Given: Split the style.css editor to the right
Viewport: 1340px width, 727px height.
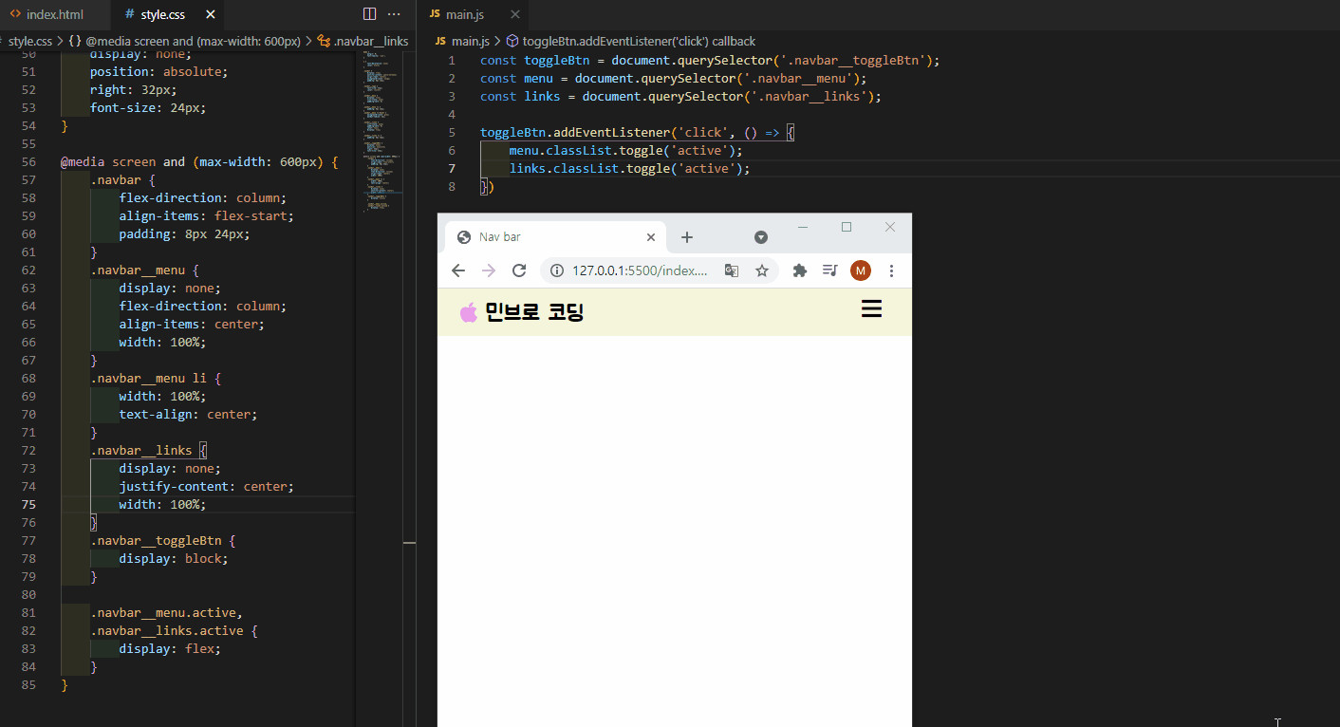Looking at the screenshot, I should [370, 14].
